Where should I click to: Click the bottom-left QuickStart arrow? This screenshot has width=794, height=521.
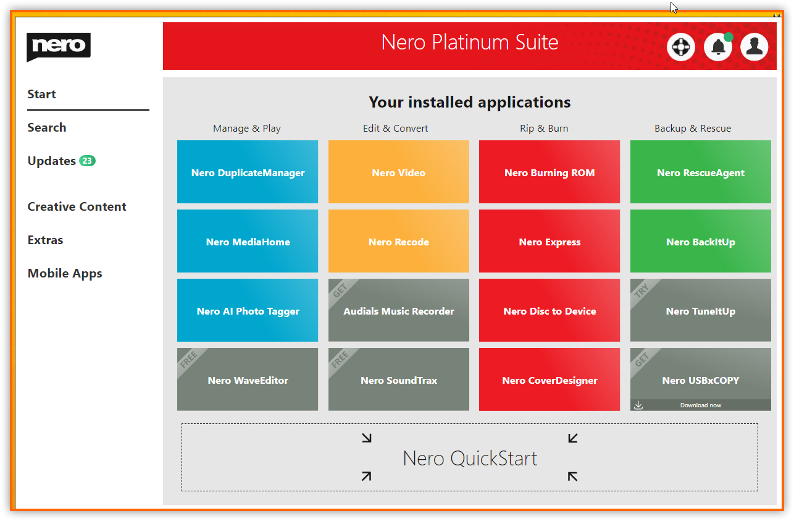coord(367,476)
